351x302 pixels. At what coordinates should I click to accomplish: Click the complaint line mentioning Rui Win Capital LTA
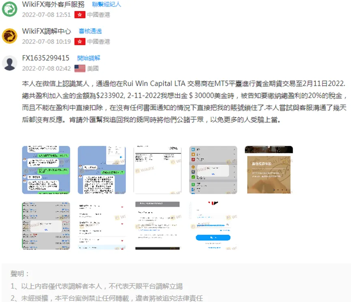(x=183, y=84)
